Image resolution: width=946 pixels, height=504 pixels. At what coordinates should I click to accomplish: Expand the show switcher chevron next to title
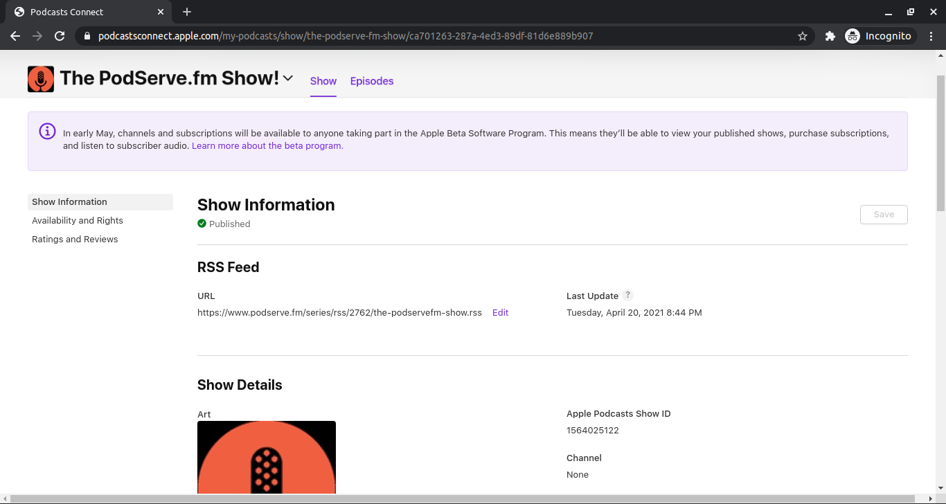pos(288,78)
